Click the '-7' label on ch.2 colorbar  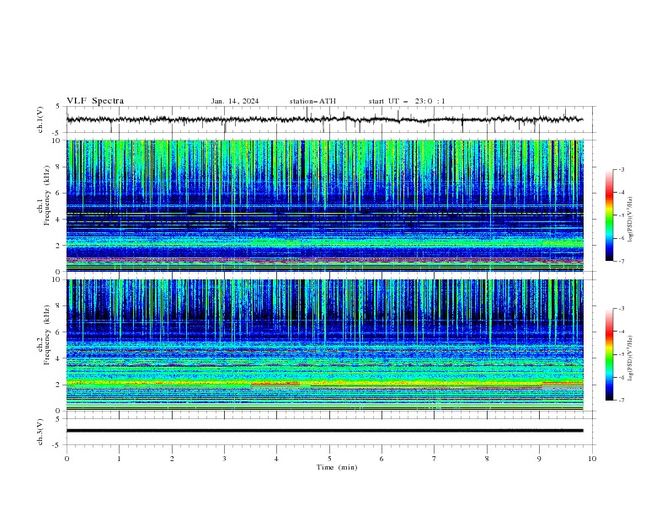point(621,401)
